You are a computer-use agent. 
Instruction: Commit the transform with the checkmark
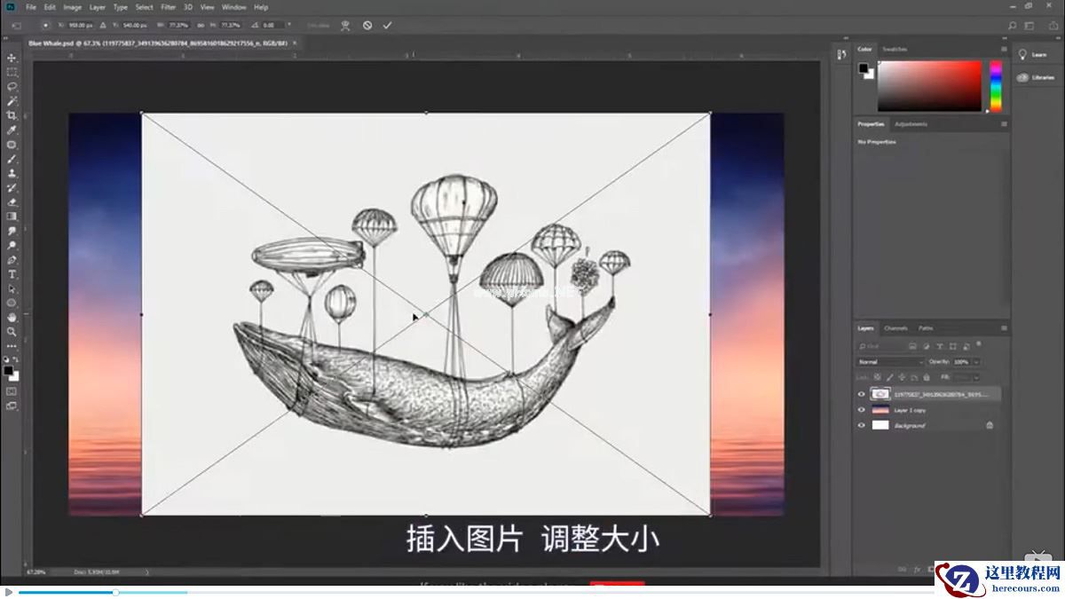386,25
